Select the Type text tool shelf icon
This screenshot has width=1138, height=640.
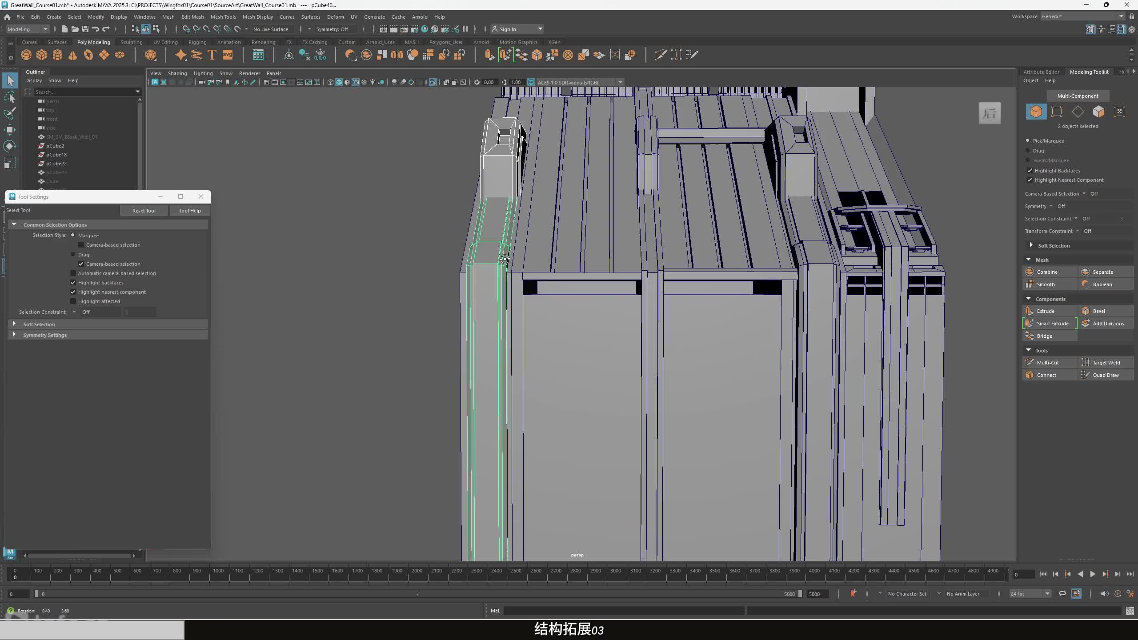(212, 55)
